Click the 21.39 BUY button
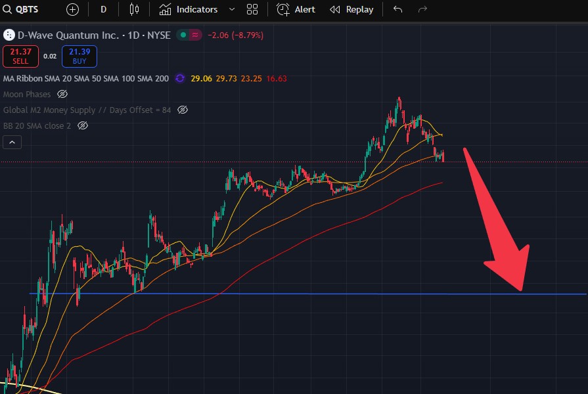The height and width of the screenshot is (394, 588). tap(79, 56)
